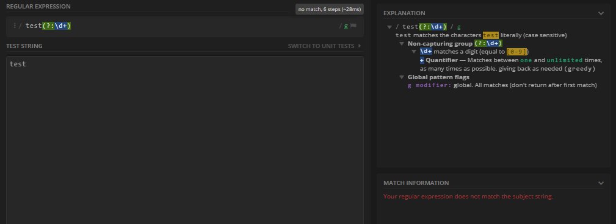Collapse the Explanation panel with its chevron
616x224 pixels.
tap(601, 13)
